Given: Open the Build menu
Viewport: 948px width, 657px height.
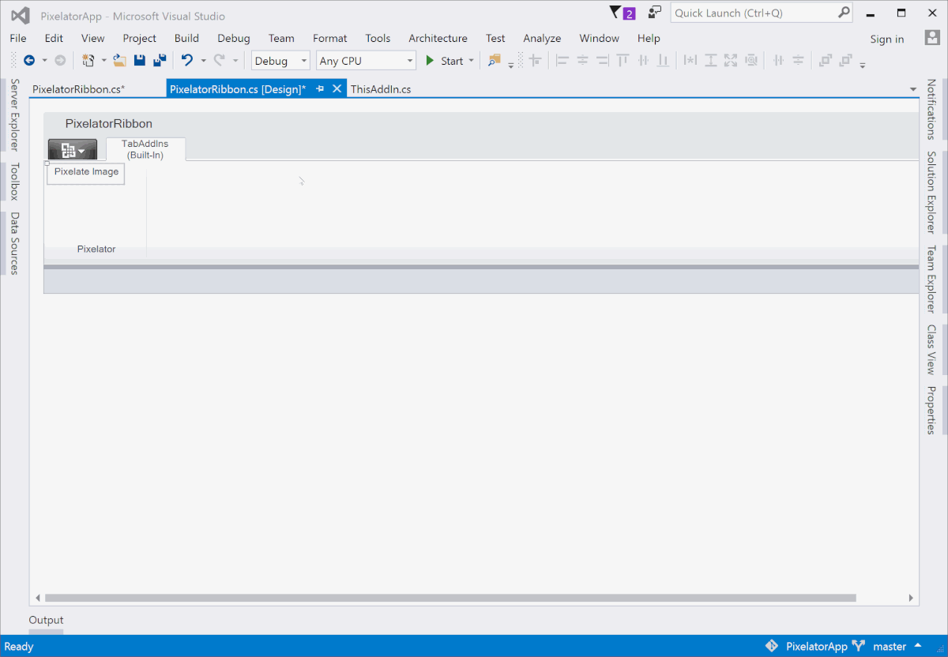Looking at the screenshot, I should 187,38.
